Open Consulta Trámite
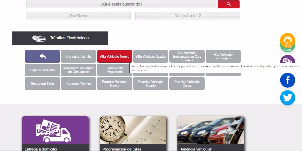302x151 pixels. pyautogui.click(x=79, y=56)
